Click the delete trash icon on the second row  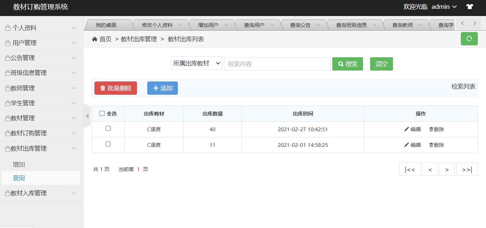431,145
